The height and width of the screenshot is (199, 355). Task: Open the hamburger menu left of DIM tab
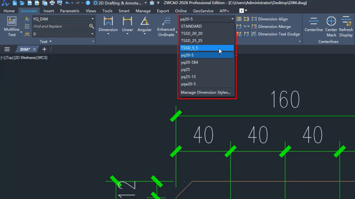[x=7, y=49]
